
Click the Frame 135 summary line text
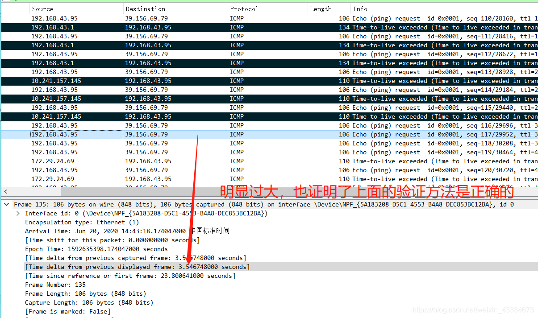263,204
